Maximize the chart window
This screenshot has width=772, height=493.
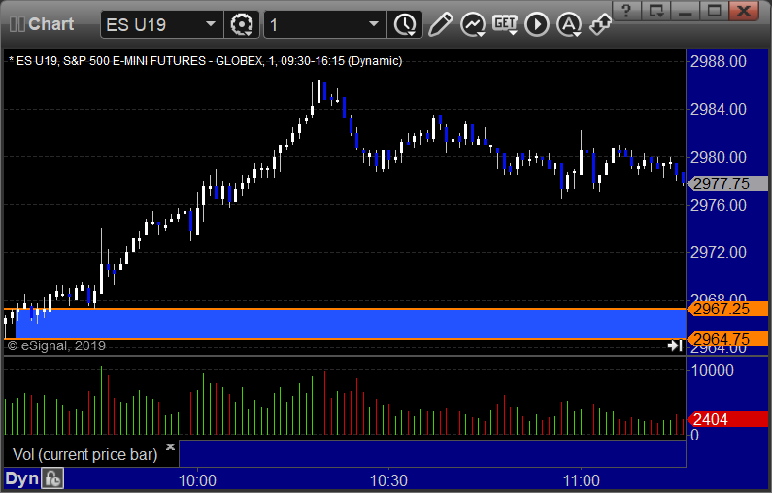(x=715, y=10)
